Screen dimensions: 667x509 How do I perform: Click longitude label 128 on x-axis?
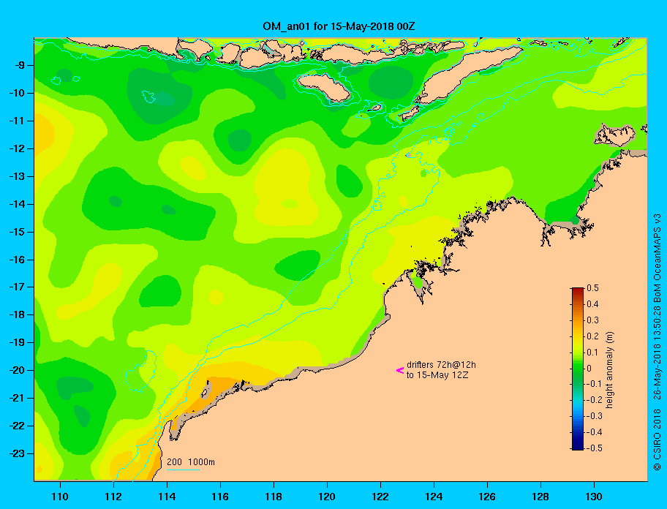540,497
